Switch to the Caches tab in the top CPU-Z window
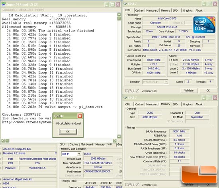 pyautogui.click(x=139, y=10)
